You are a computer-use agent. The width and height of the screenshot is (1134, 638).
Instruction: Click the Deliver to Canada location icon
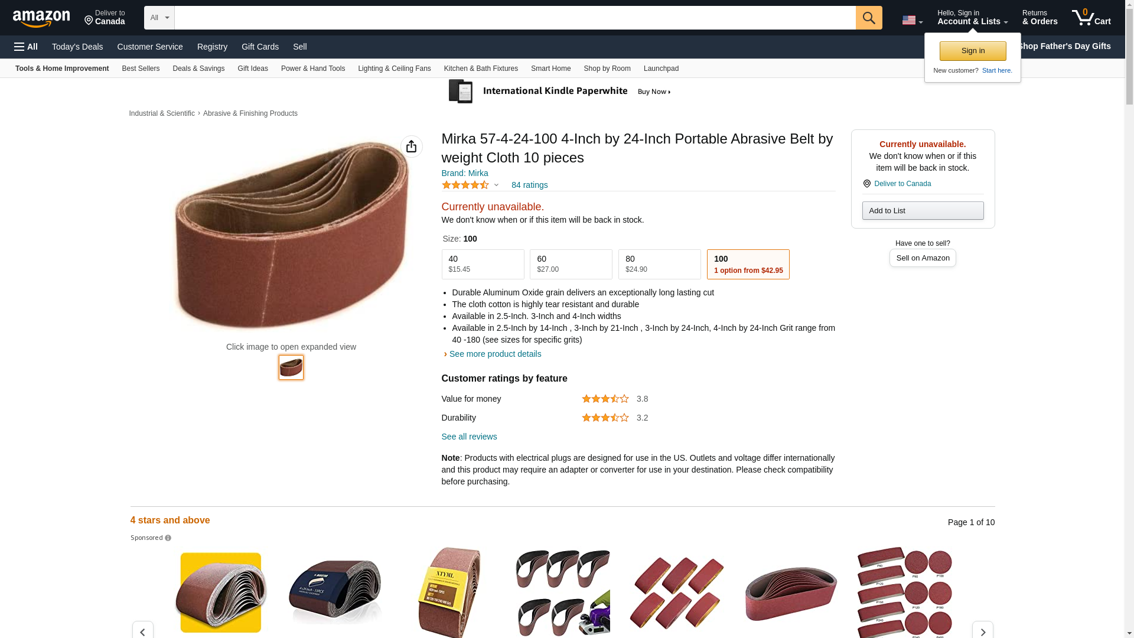click(867, 184)
